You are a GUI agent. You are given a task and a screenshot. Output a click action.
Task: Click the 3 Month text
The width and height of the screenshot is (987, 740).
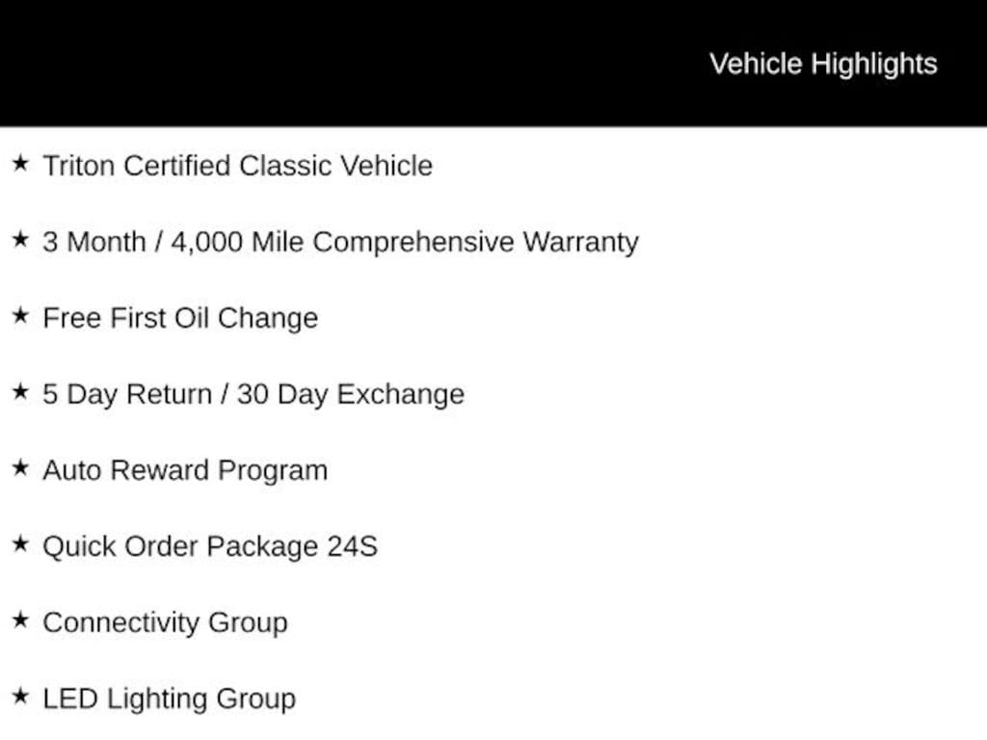point(93,242)
